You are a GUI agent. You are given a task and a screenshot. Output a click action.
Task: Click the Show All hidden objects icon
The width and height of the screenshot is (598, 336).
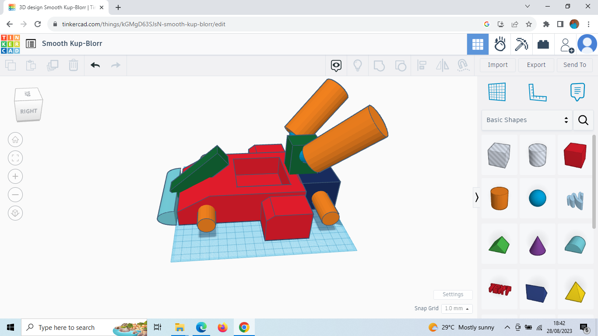358,65
